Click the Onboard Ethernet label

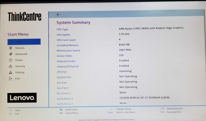click(68, 67)
